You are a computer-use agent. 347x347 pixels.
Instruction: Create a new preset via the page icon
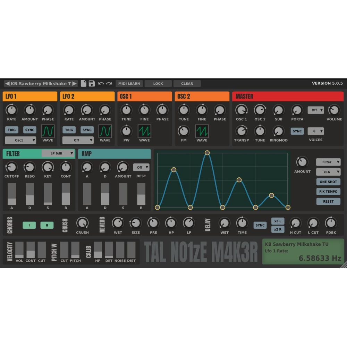[x=83, y=83]
